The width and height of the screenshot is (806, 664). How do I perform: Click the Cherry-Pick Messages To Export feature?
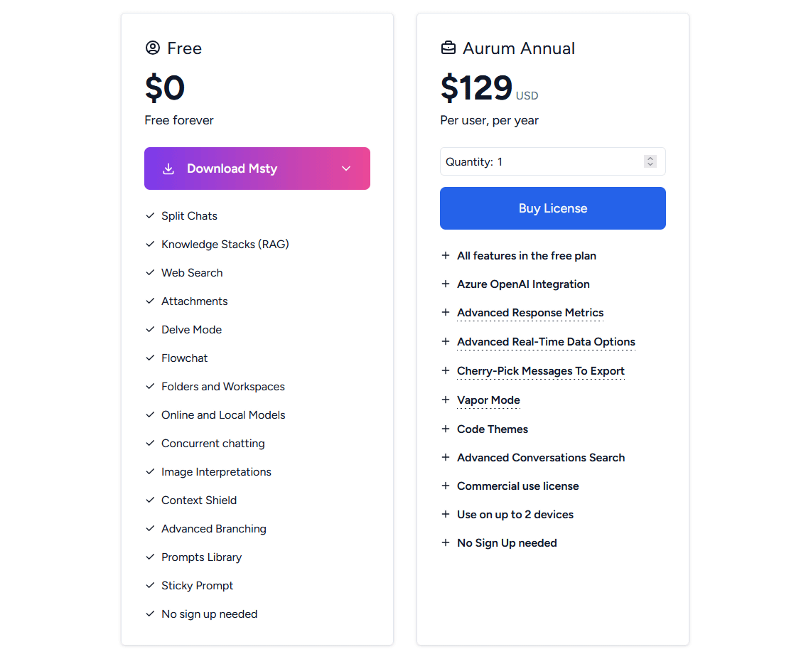(x=540, y=371)
